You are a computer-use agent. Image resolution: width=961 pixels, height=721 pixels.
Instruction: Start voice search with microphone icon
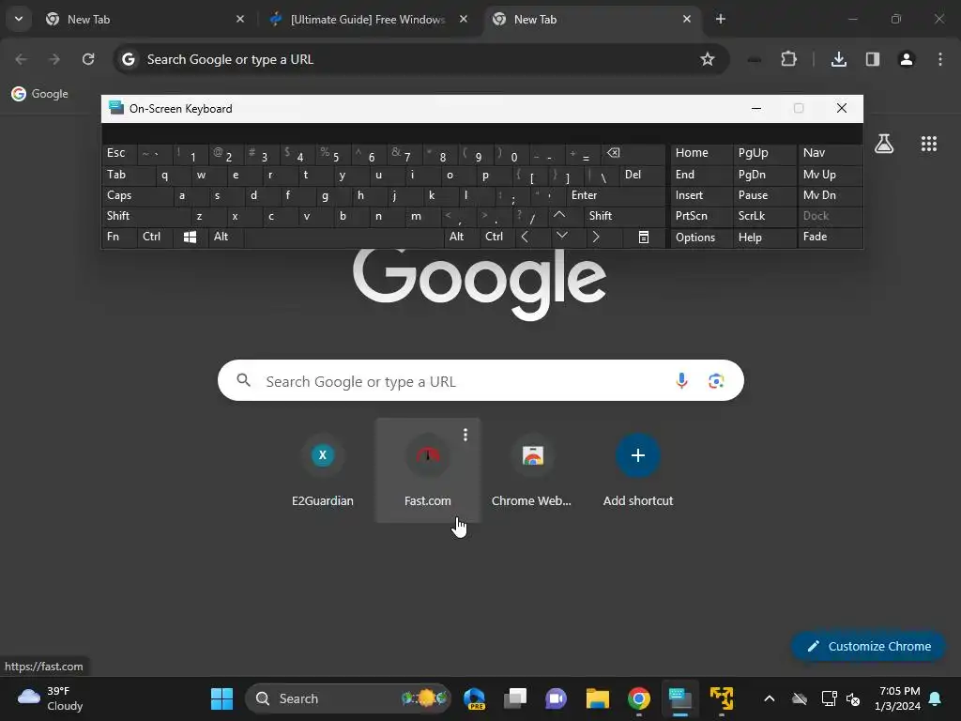tap(681, 381)
